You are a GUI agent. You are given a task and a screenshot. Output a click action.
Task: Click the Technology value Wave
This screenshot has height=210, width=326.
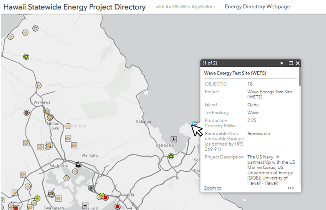pyautogui.click(x=253, y=113)
